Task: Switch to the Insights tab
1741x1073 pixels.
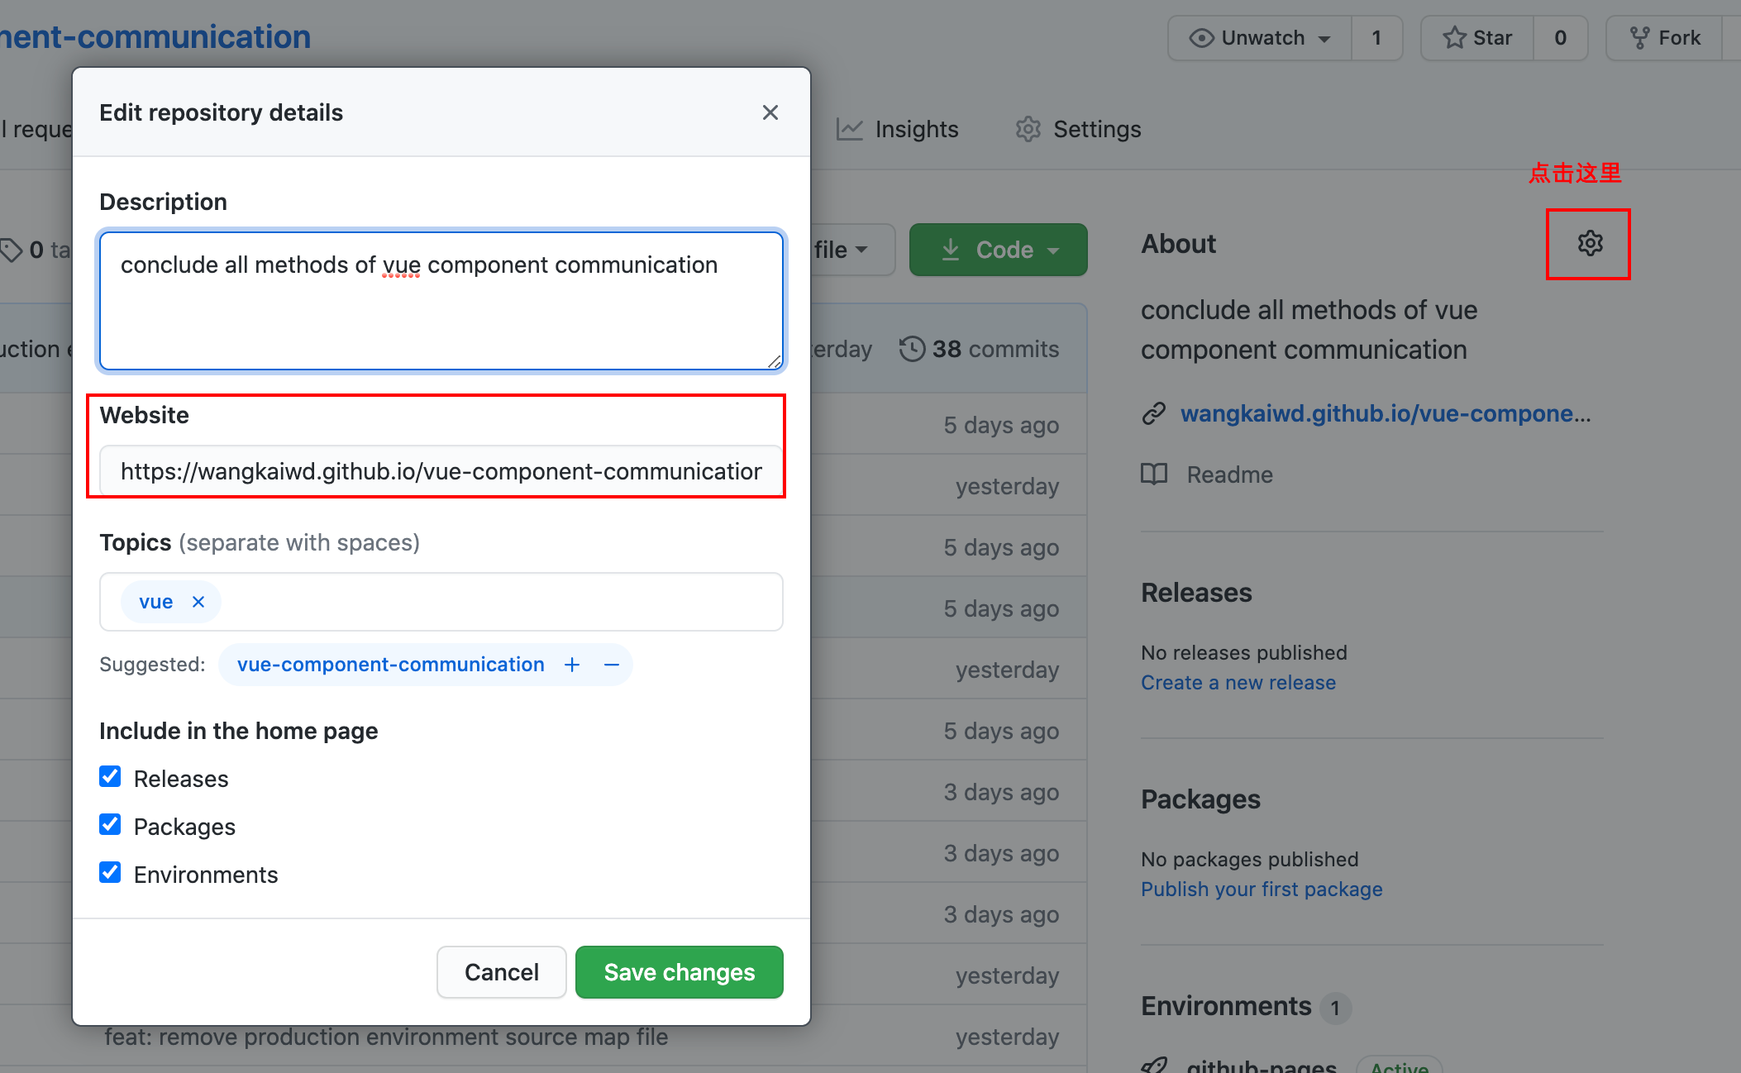Action: pyautogui.click(x=898, y=129)
